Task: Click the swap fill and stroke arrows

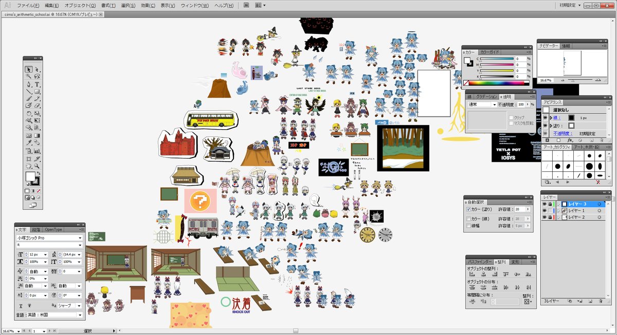Action: click(39, 173)
